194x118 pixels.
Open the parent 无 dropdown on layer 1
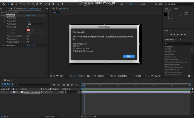(x=71, y=92)
